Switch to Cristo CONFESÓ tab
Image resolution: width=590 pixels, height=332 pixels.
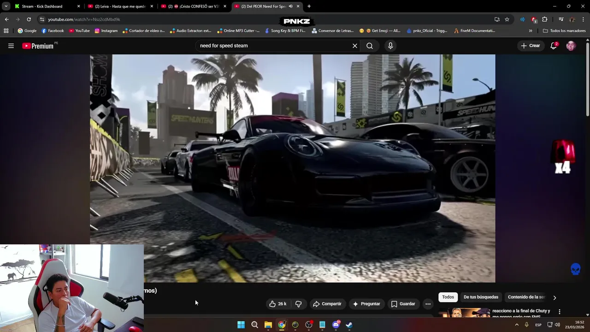click(194, 6)
